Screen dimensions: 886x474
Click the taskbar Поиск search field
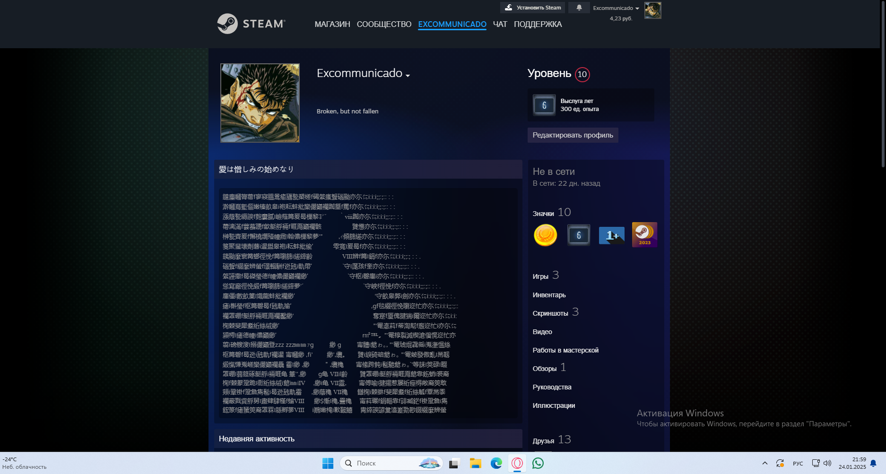point(391,463)
